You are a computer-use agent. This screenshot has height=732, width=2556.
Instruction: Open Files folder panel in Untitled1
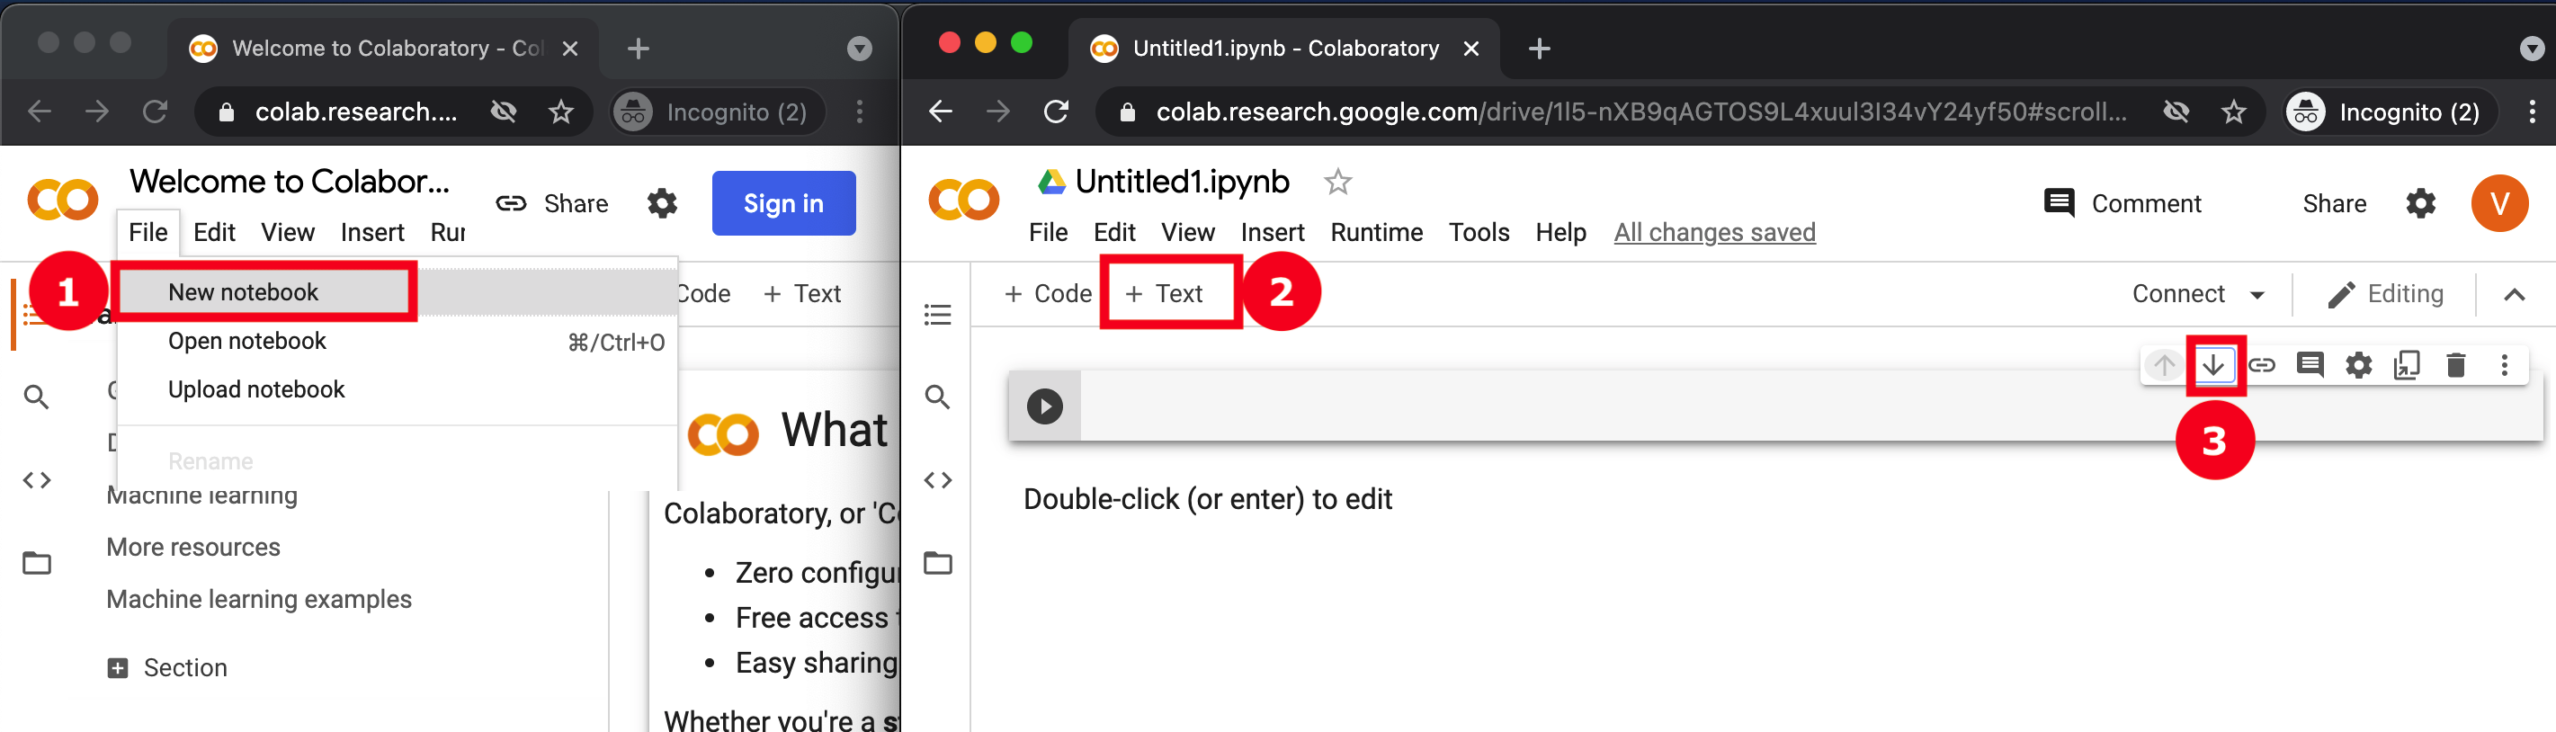[x=938, y=563]
